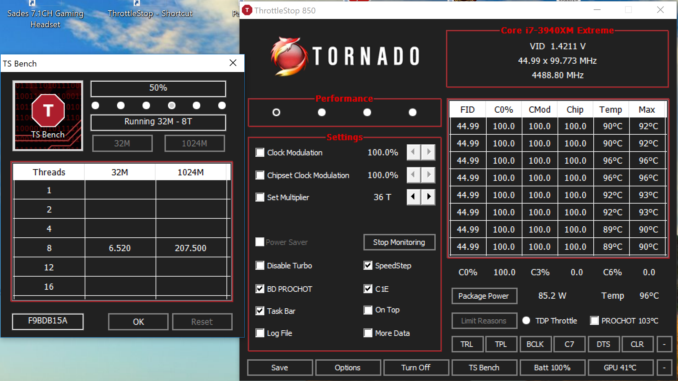This screenshot has width=678, height=381.
Task: Click the 6.520 result for 8 threads
Action: [x=120, y=248]
